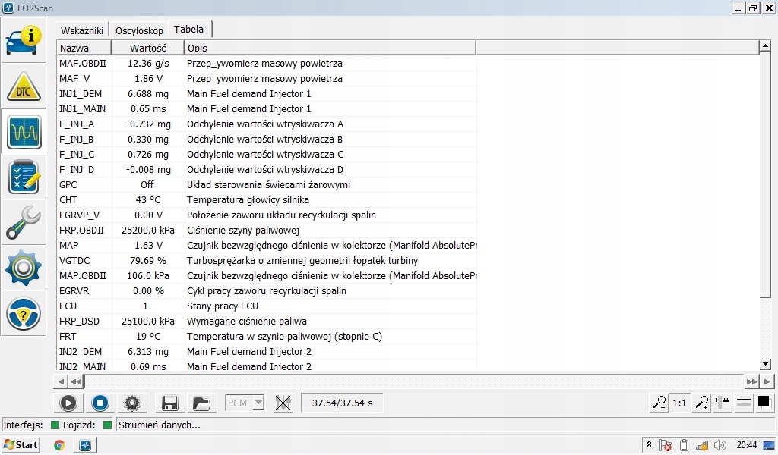Image resolution: width=778 pixels, height=455 pixels.
Task: Click the F_INJ_A value -0.732 mg
Action: [x=148, y=124]
